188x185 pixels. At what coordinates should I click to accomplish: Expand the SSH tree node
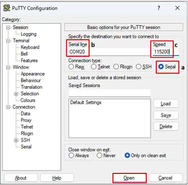(x=16, y=140)
